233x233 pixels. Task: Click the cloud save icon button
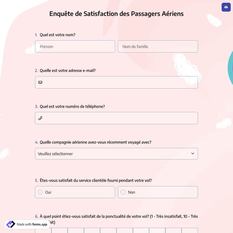pyautogui.click(x=226, y=7)
